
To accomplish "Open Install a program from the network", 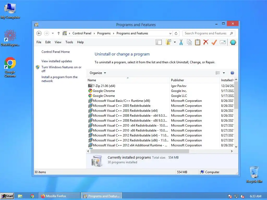I will pos(59,79).
